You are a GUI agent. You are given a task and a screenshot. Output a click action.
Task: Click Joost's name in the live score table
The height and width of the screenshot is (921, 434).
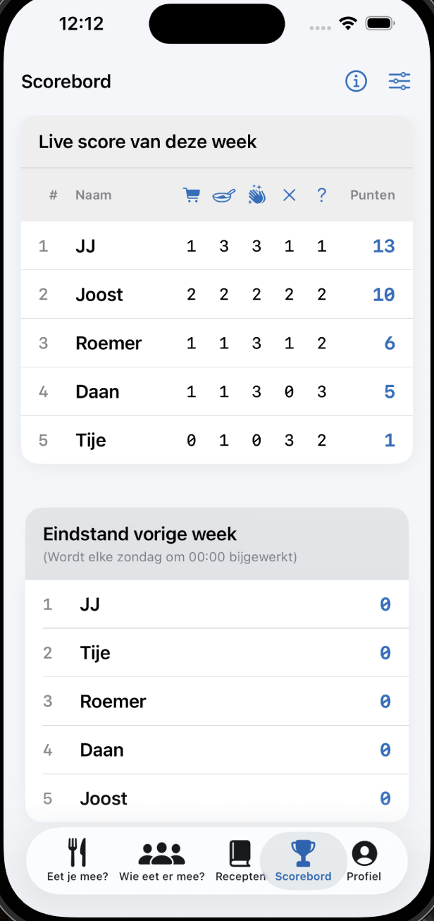(x=99, y=295)
